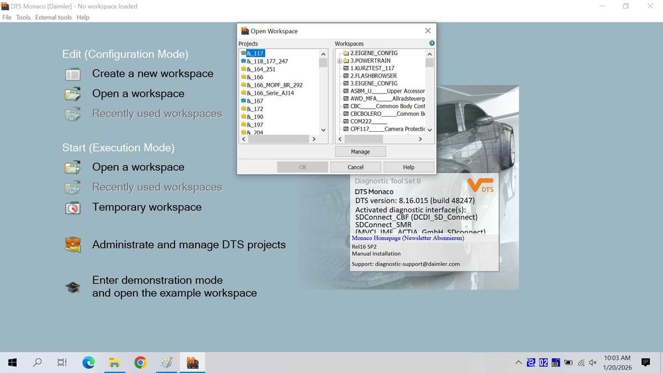Click the Temporary workspace label
Screen dimensions: 663x373
(147, 207)
